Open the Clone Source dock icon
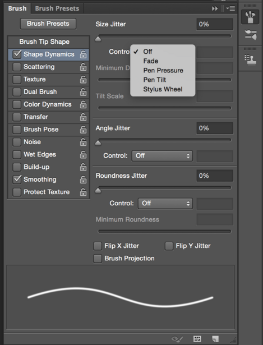Screen dimensions: 263x345 (x=251, y=59)
